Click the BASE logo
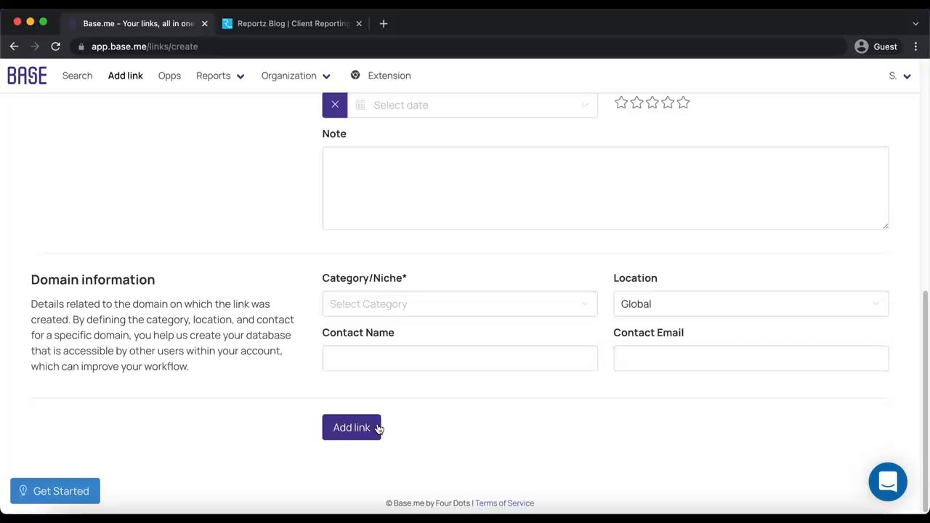Screen dimensions: 930x523 [27, 76]
